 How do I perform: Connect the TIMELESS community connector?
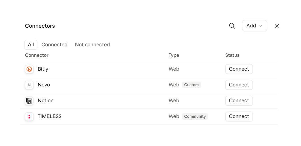pyautogui.click(x=239, y=117)
